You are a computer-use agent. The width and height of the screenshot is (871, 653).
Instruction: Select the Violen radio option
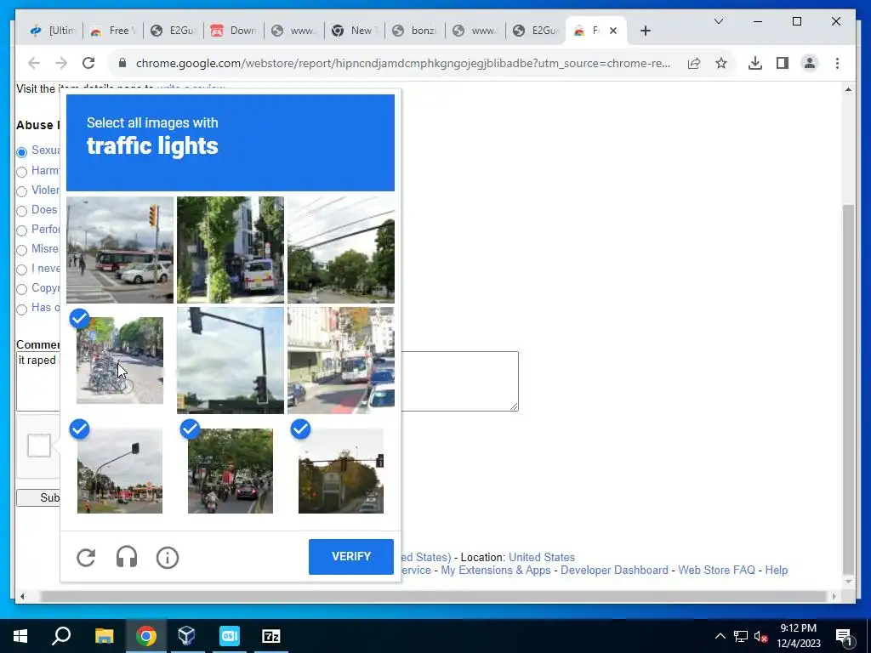[21, 191]
